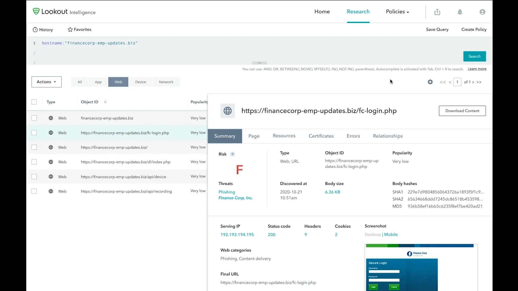Click the globe icon beside fc-login.php title

(228, 111)
